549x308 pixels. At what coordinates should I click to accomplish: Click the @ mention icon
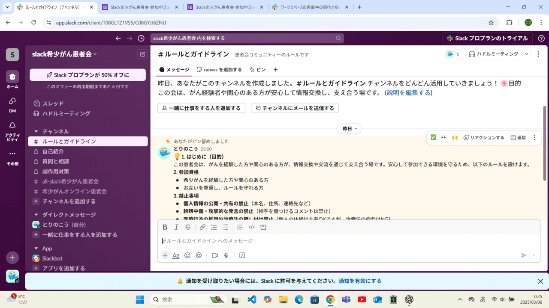(x=199, y=255)
